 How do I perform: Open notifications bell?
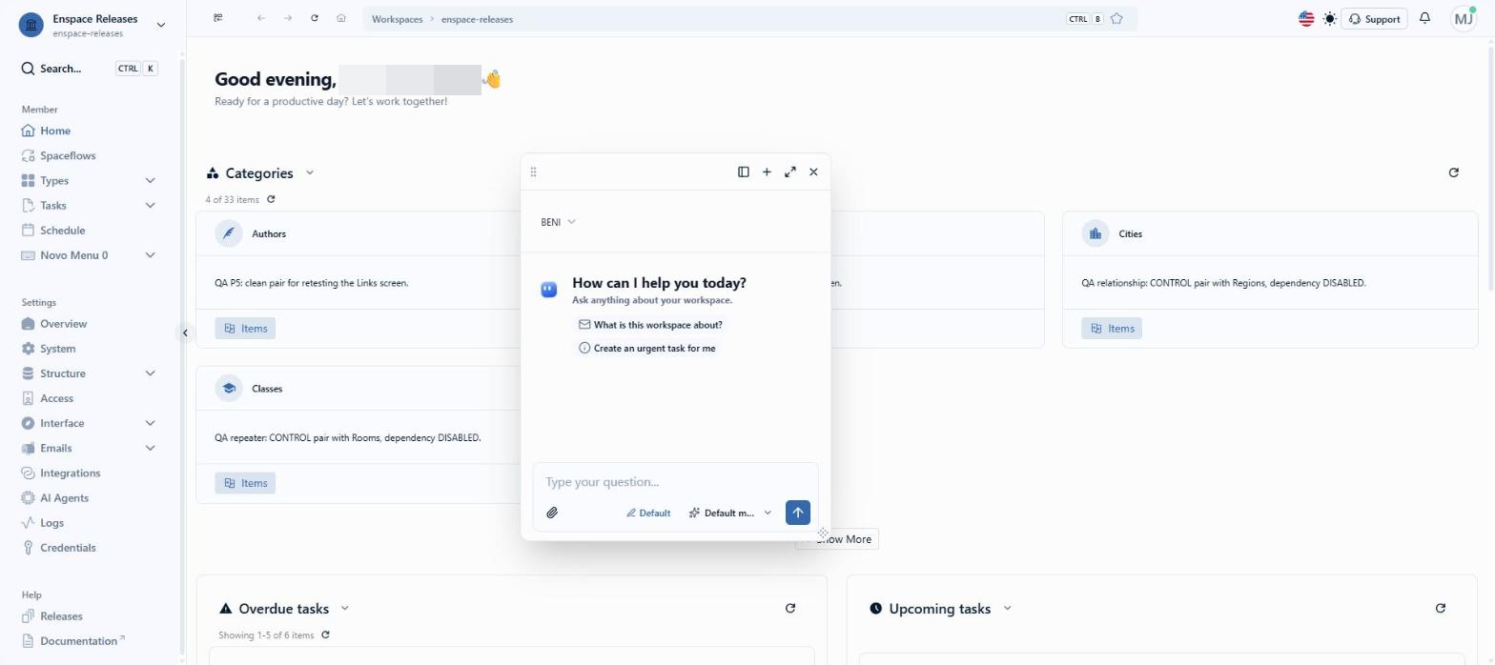pos(1424,18)
